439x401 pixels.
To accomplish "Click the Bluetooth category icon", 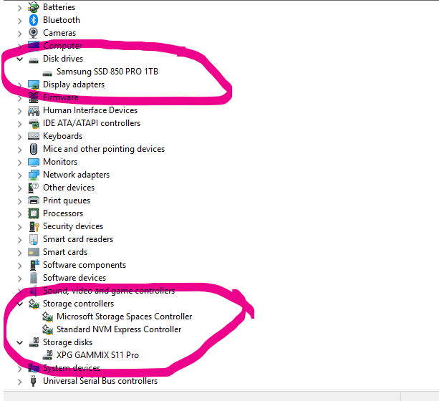I will coord(34,20).
